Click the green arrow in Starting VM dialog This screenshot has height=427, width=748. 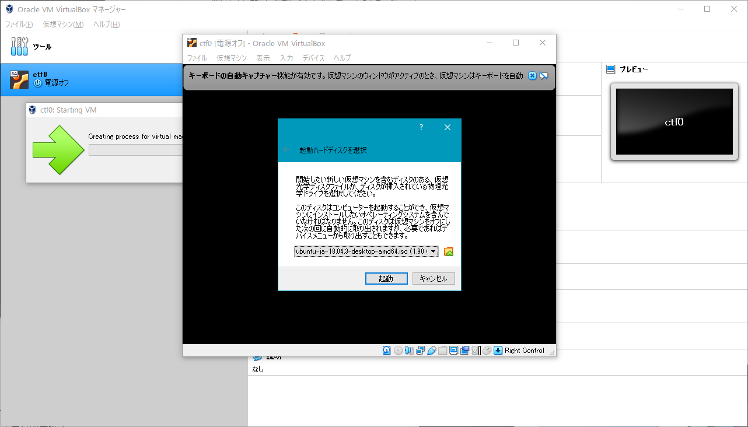(58, 150)
